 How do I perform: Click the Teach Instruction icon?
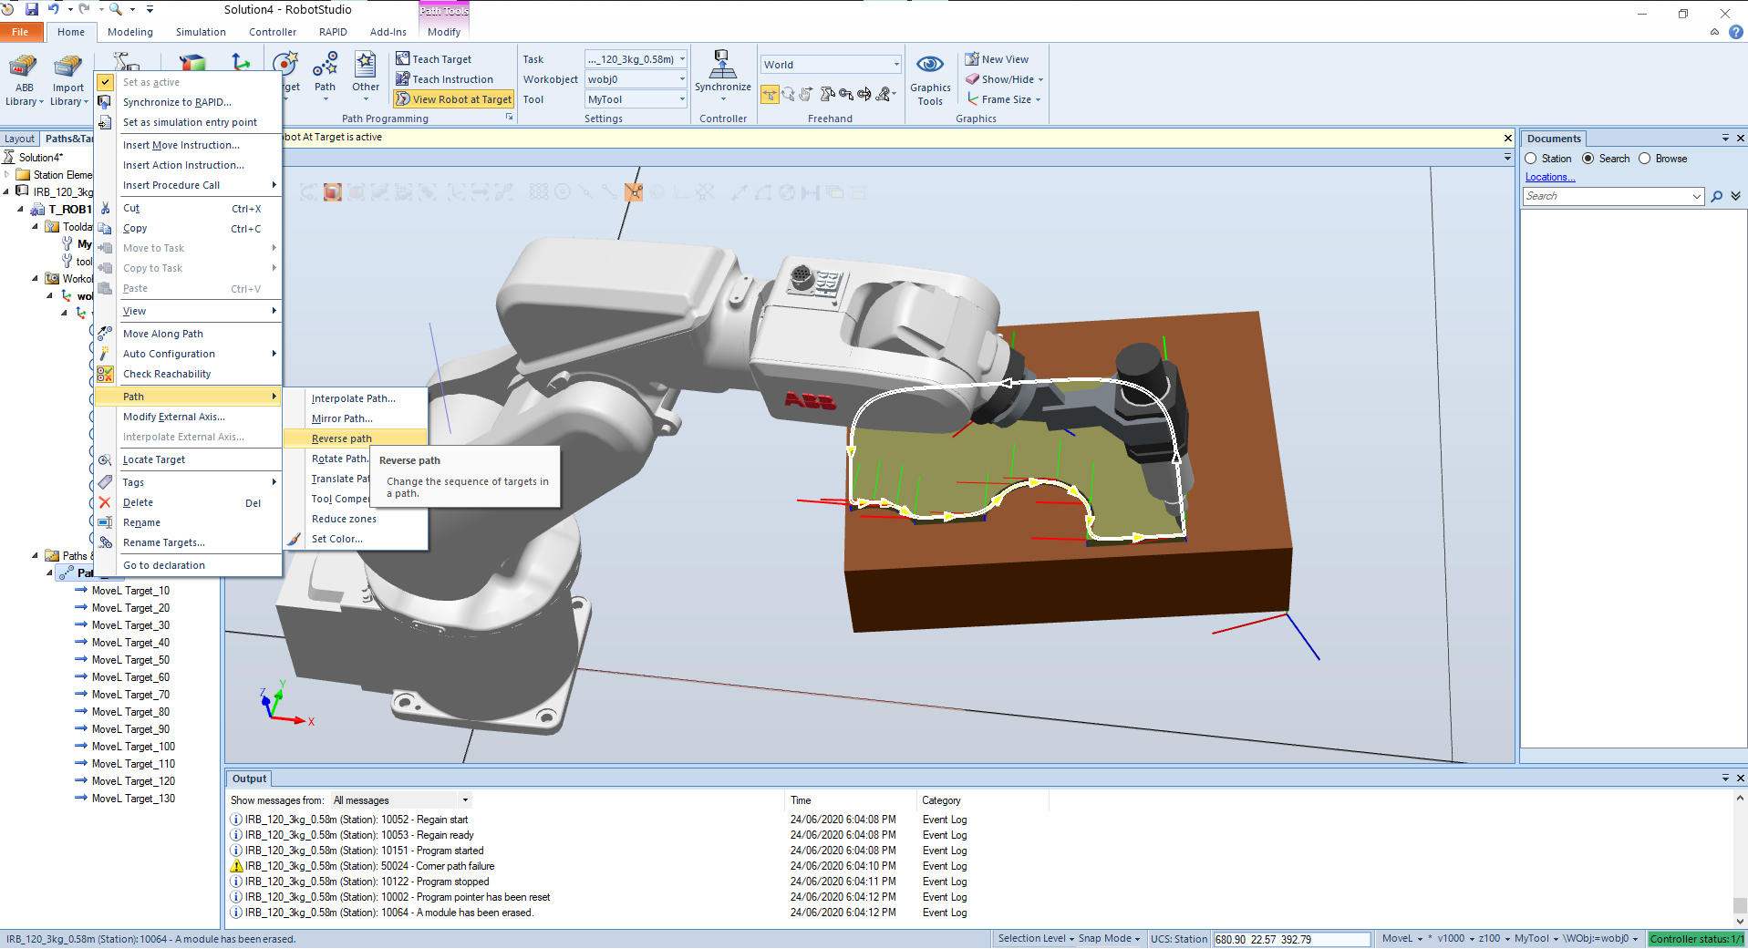click(402, 79)
